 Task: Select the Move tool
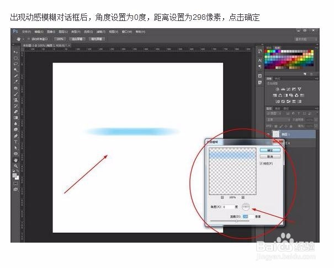[x=15, y=52]
